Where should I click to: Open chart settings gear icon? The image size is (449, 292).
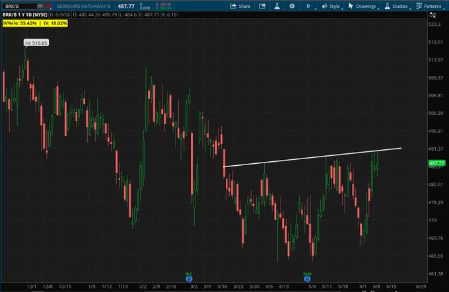tap(292, 6)
